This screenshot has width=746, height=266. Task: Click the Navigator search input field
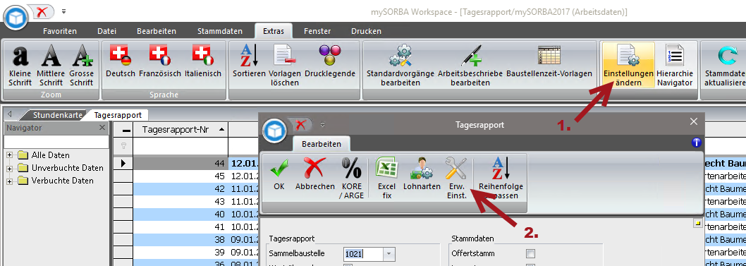[56, 141]
